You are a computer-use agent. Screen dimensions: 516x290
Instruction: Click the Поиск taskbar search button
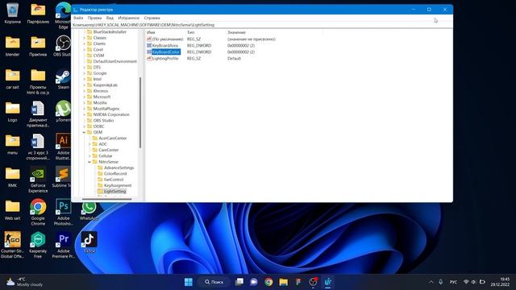coord(214,282)
